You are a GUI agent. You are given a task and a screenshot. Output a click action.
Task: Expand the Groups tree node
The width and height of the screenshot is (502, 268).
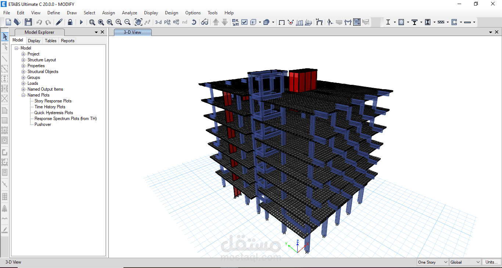24,77
